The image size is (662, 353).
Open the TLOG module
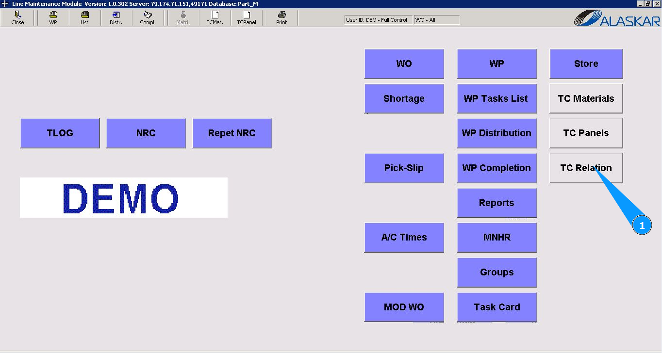click(x=60, y=133)
